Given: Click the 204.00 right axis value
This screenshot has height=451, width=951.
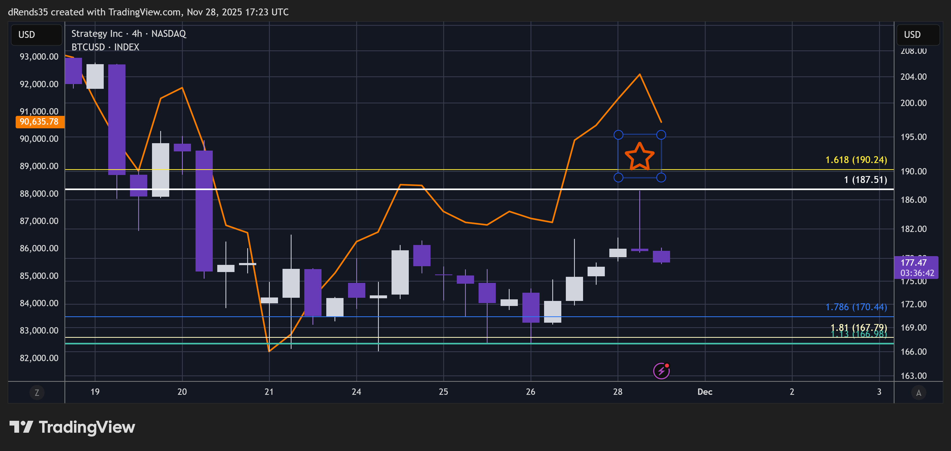Looking at the screenshot, I should 913,77.
